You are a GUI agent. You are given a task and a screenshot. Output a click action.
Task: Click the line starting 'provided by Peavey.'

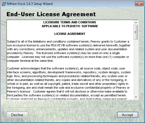click(63, 53)
